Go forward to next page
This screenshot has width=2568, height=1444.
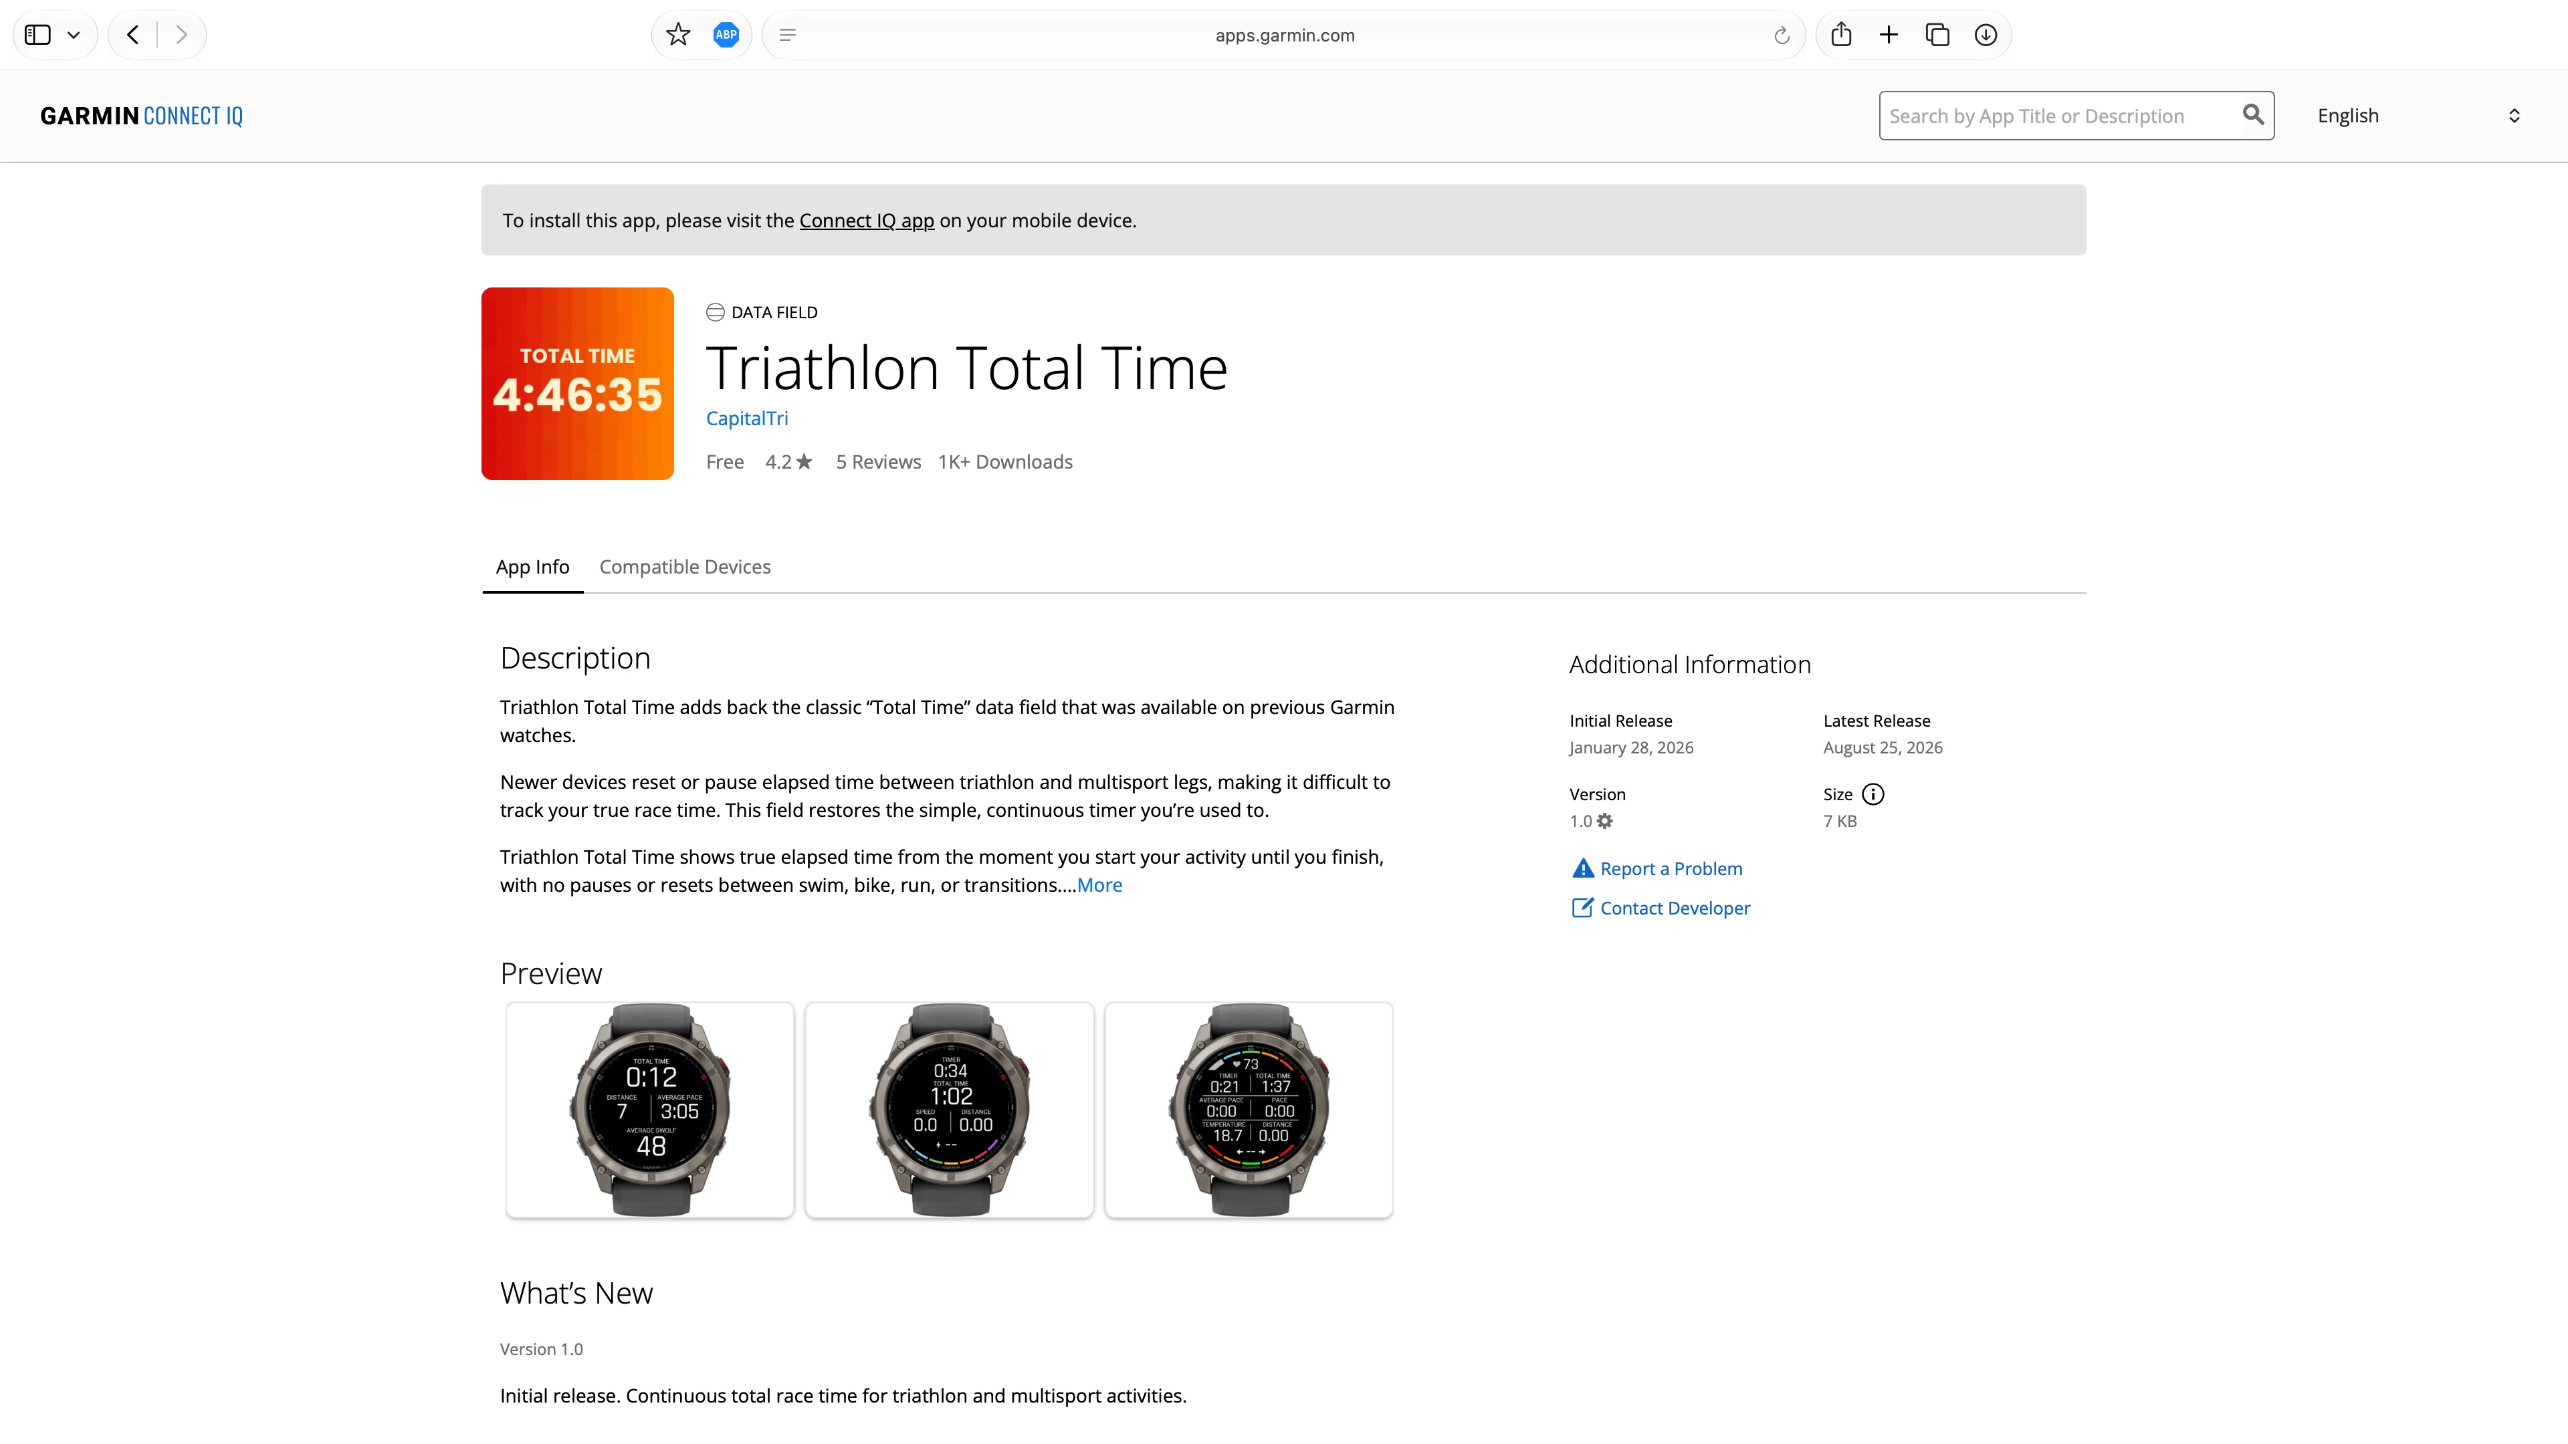[x=181, y=35]
